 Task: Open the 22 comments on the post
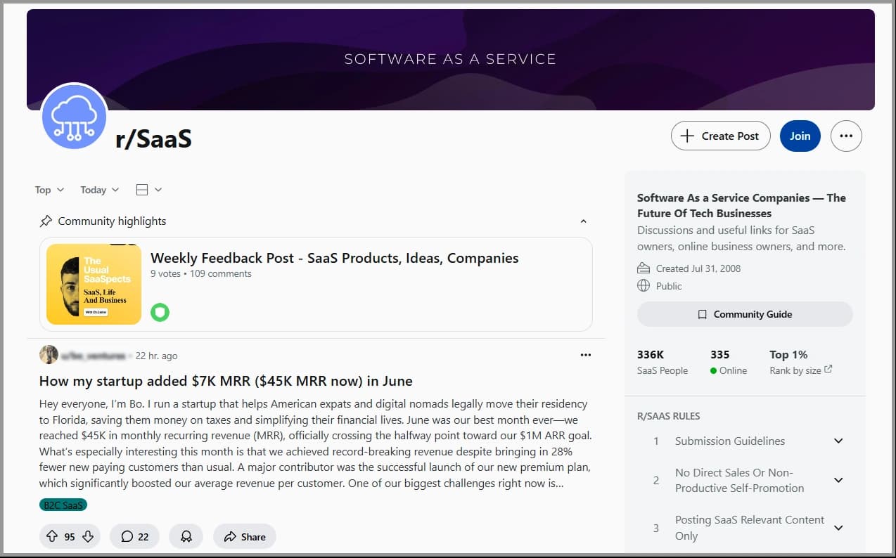coord(135,536)
